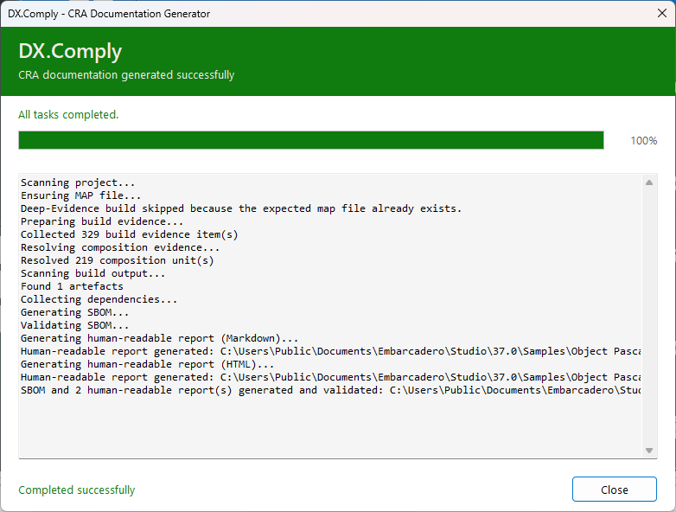Click the log scrollbar up arrow
The height and width of the screenshot is (512, 676).
(x=649, y=182)
